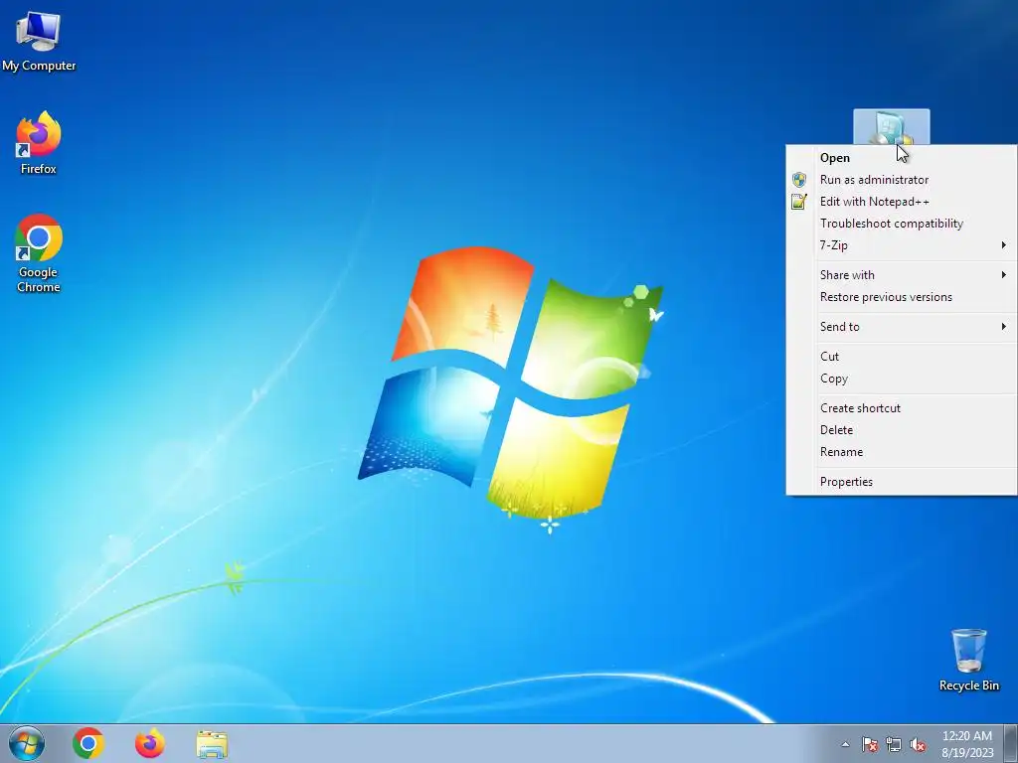Launch Chrome from the taskbar

coord(88,743)
